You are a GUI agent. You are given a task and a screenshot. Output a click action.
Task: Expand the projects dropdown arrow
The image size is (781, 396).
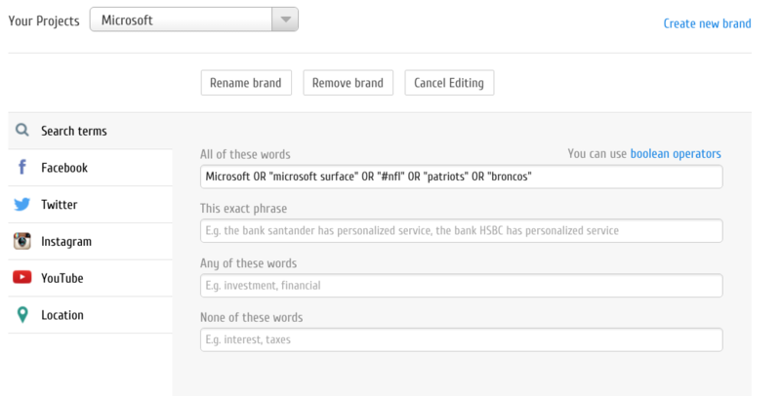[x=284, y=20]
